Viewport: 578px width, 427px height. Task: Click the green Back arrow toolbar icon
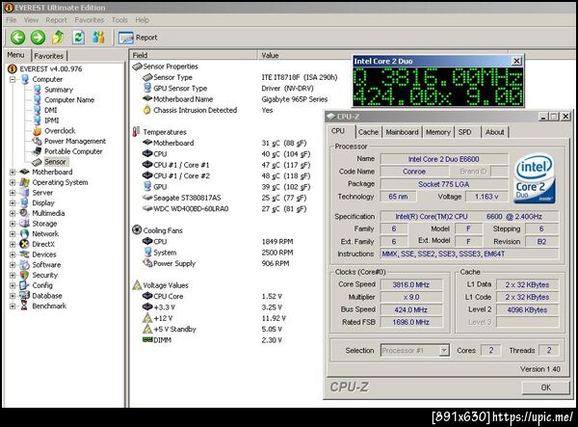[16, 38]
